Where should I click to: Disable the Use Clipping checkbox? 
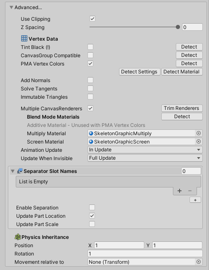point(92,19)
